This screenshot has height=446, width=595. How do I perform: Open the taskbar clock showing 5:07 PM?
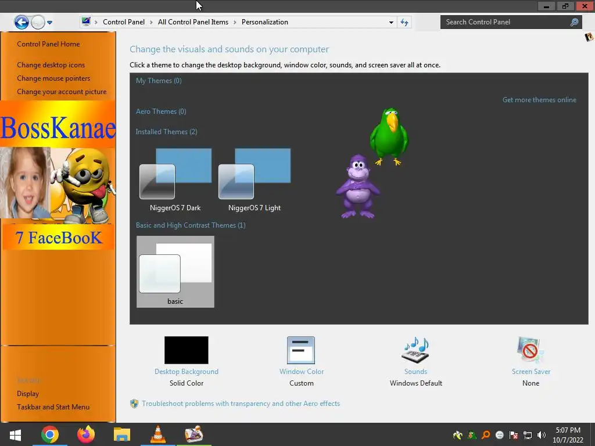pyautogui.click(x=568, y=435)
